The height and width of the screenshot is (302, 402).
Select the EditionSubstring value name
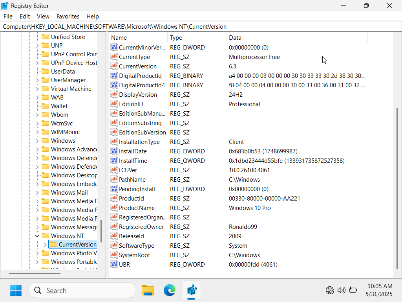pyautogui.click(x=140, y=123)
